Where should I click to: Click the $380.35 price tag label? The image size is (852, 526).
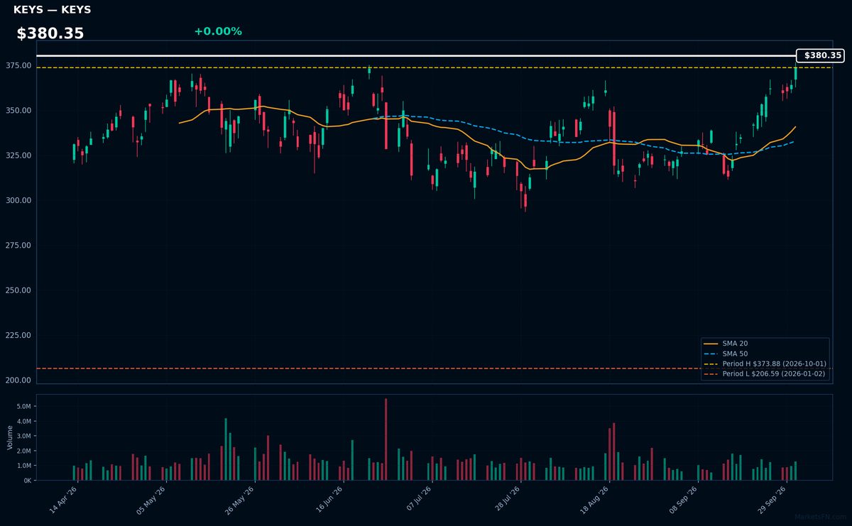[x=820, y=55]
